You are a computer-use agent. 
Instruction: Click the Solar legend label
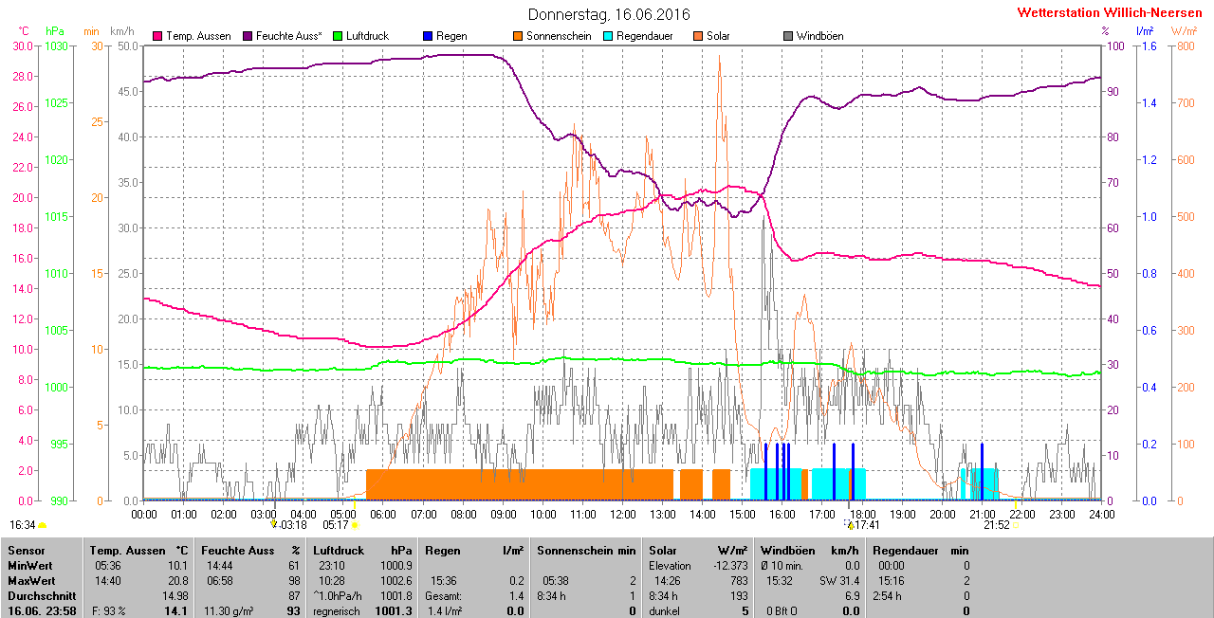718,36
